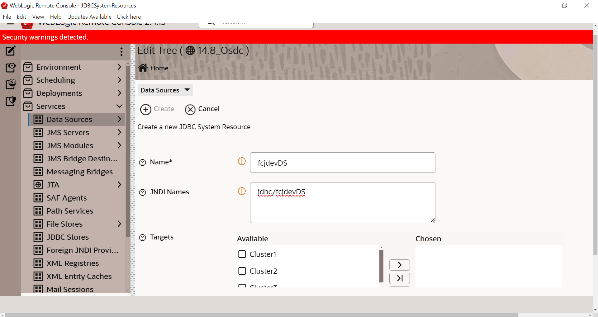
Task: Open the Configuration View Tree icon
Action: tap(11, 67)
